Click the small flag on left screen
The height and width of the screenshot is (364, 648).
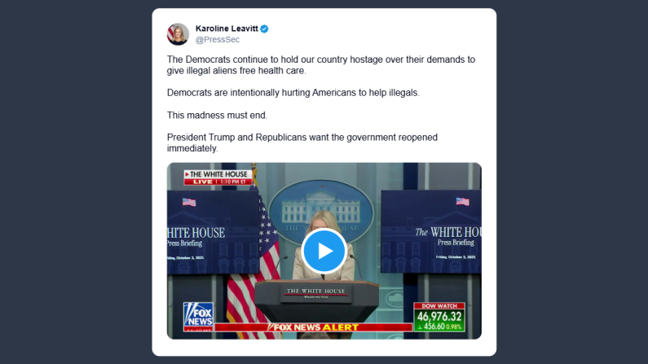pos(189,202)
